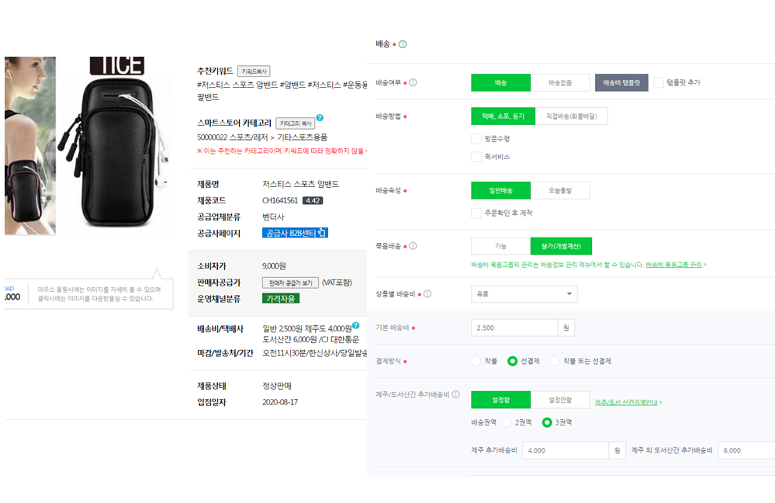Screen dimensions: 775x503
Task: Click the 판매자 공급가 보기 button
Action: tap(290, 283)
